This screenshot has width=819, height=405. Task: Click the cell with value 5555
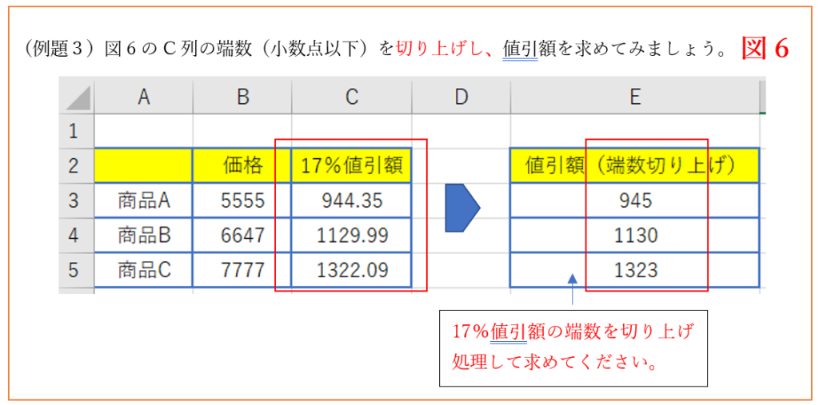(x=242, y=201)
